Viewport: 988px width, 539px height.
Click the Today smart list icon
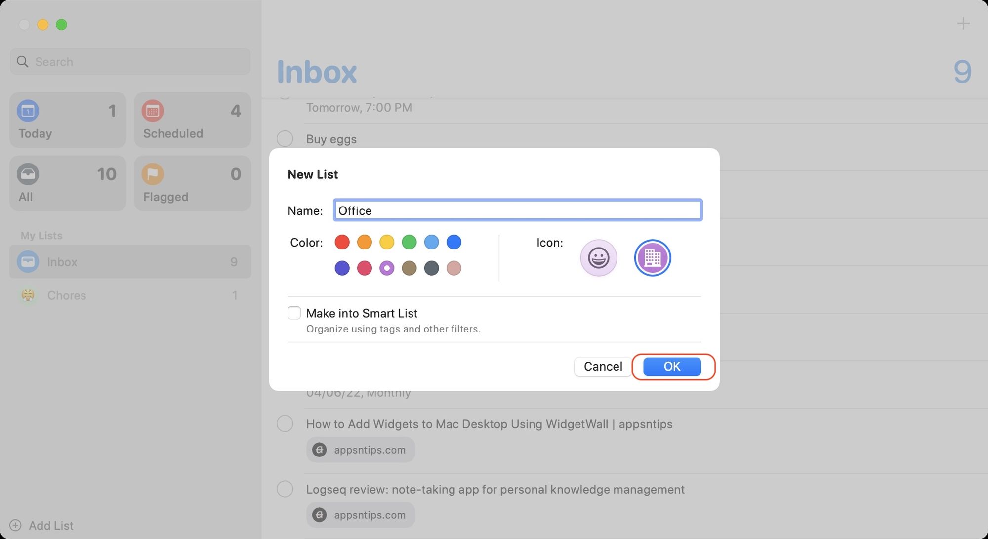click(28, 111)
